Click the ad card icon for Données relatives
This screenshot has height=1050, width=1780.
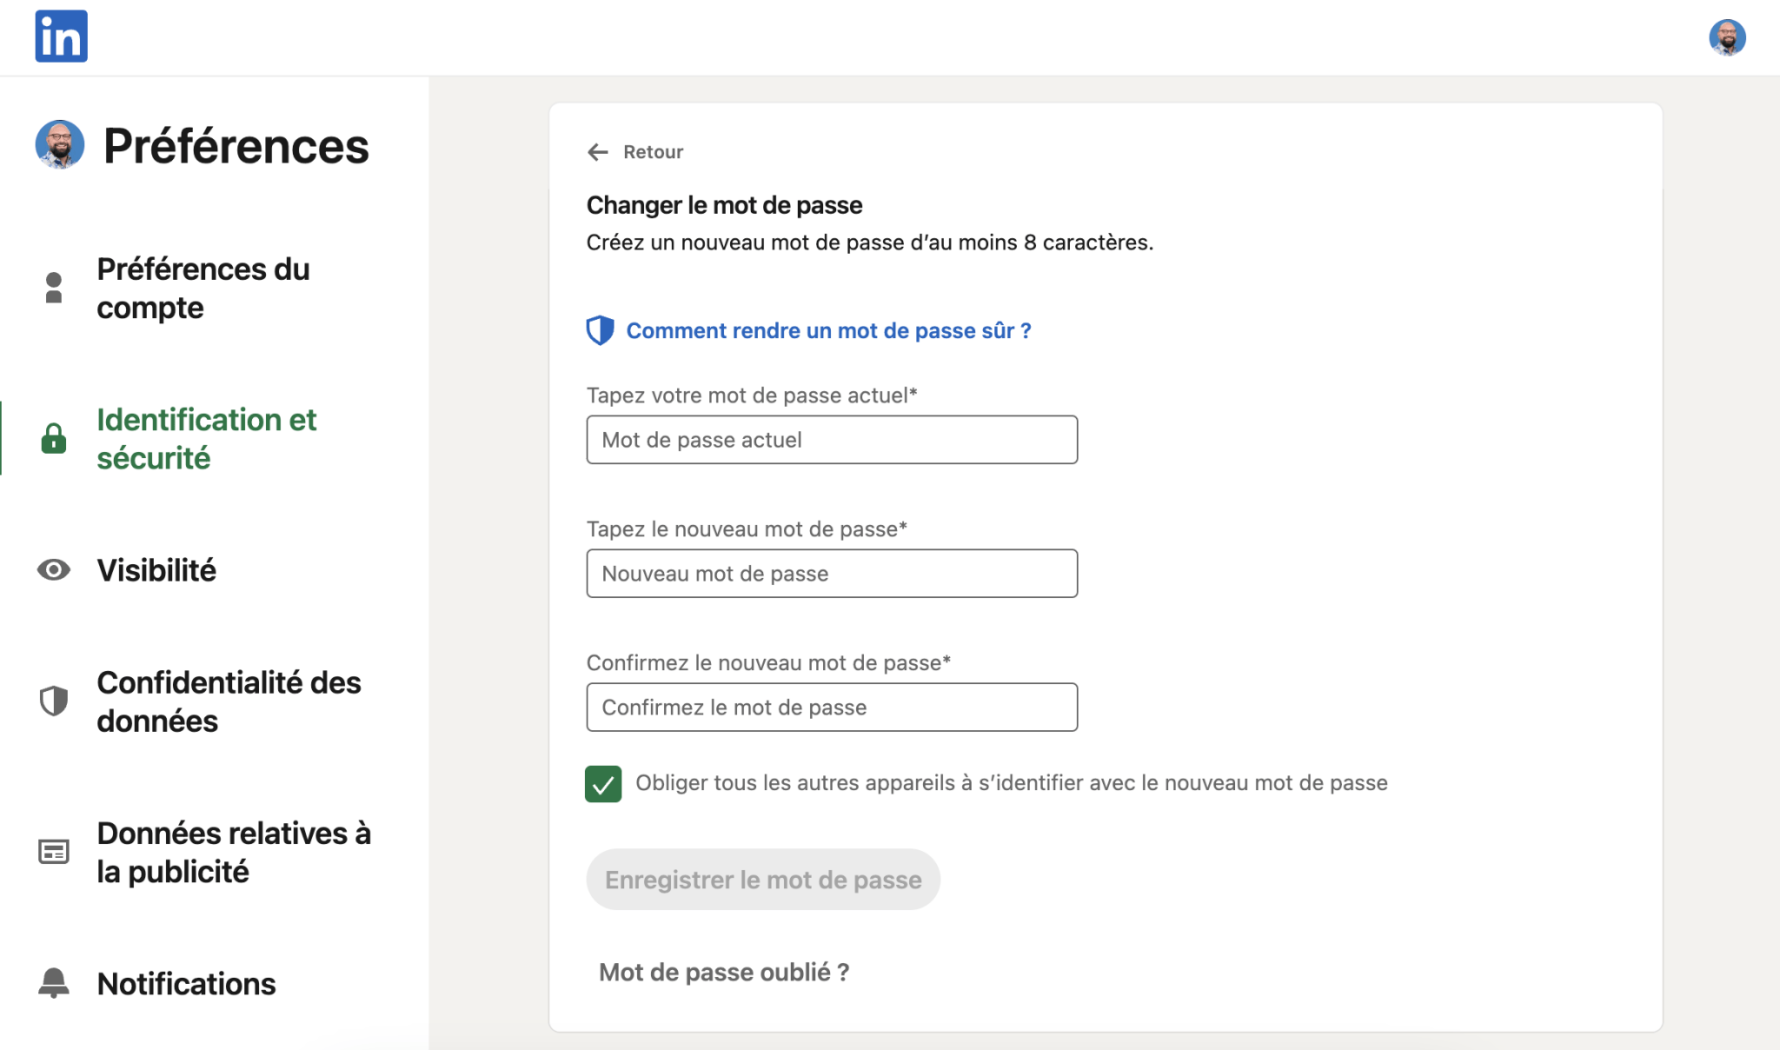coord(54,852)
